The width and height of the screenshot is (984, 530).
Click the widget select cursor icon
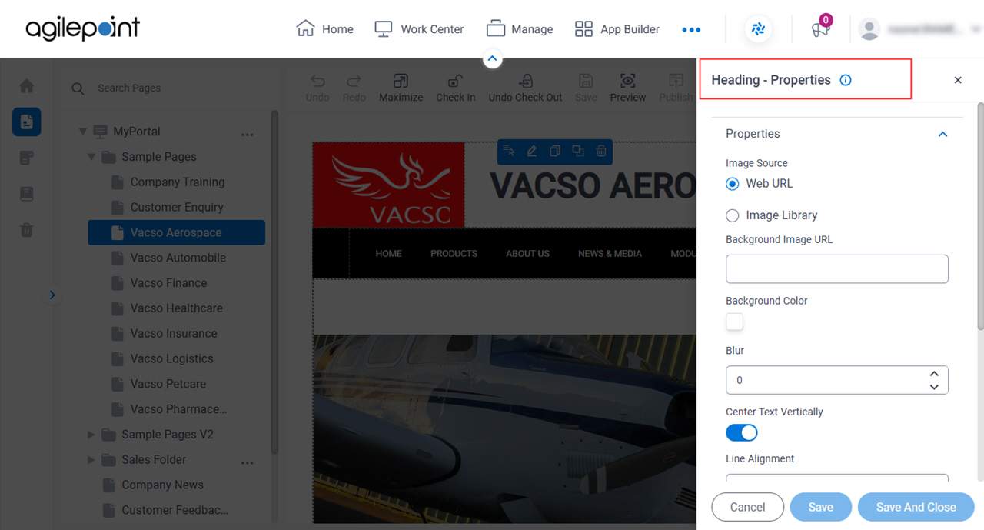508,152
